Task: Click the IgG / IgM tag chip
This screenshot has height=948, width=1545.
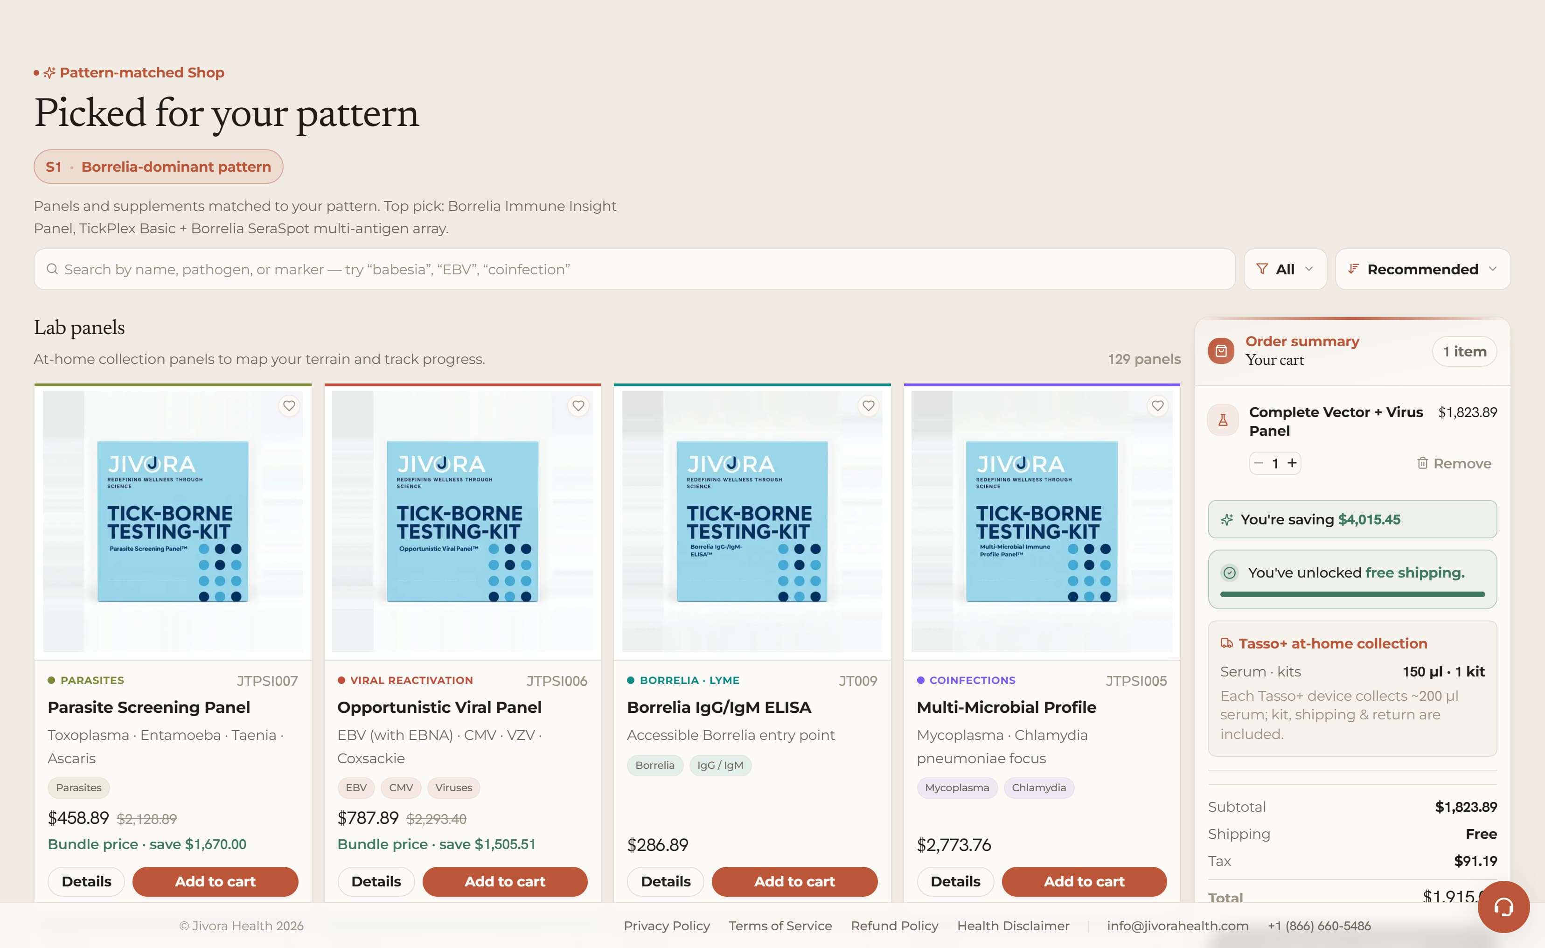Action: (x=720, y=765)
